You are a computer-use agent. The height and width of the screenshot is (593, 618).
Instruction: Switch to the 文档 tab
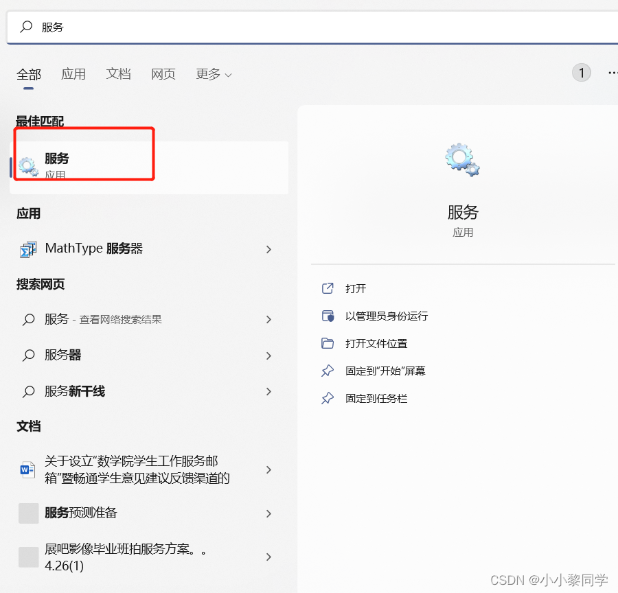click(118, 73)
